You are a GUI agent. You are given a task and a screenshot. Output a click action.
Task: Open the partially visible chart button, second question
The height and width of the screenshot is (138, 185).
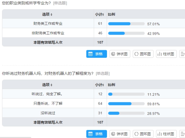coord(182,134)
